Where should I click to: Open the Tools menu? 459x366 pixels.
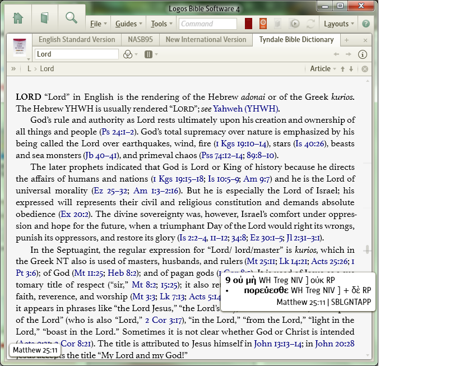tap(161, 24)
